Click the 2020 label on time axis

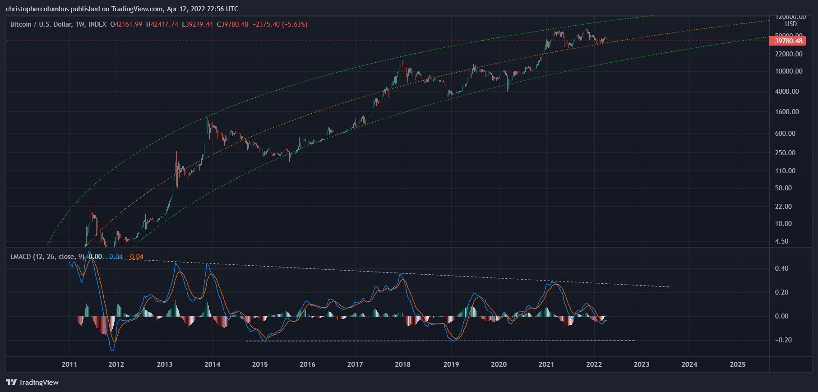(499, 364)
